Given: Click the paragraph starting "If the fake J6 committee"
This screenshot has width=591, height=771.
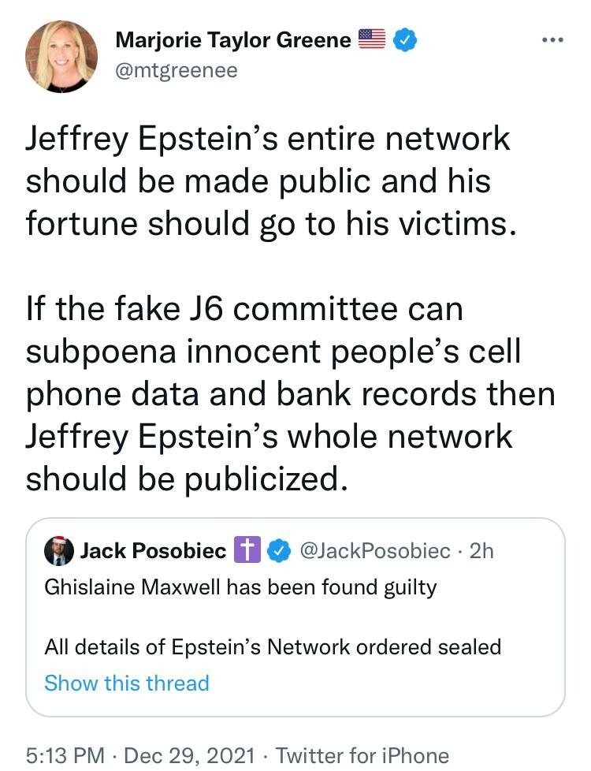Looking at the screenshot, I should pos(290,394).
